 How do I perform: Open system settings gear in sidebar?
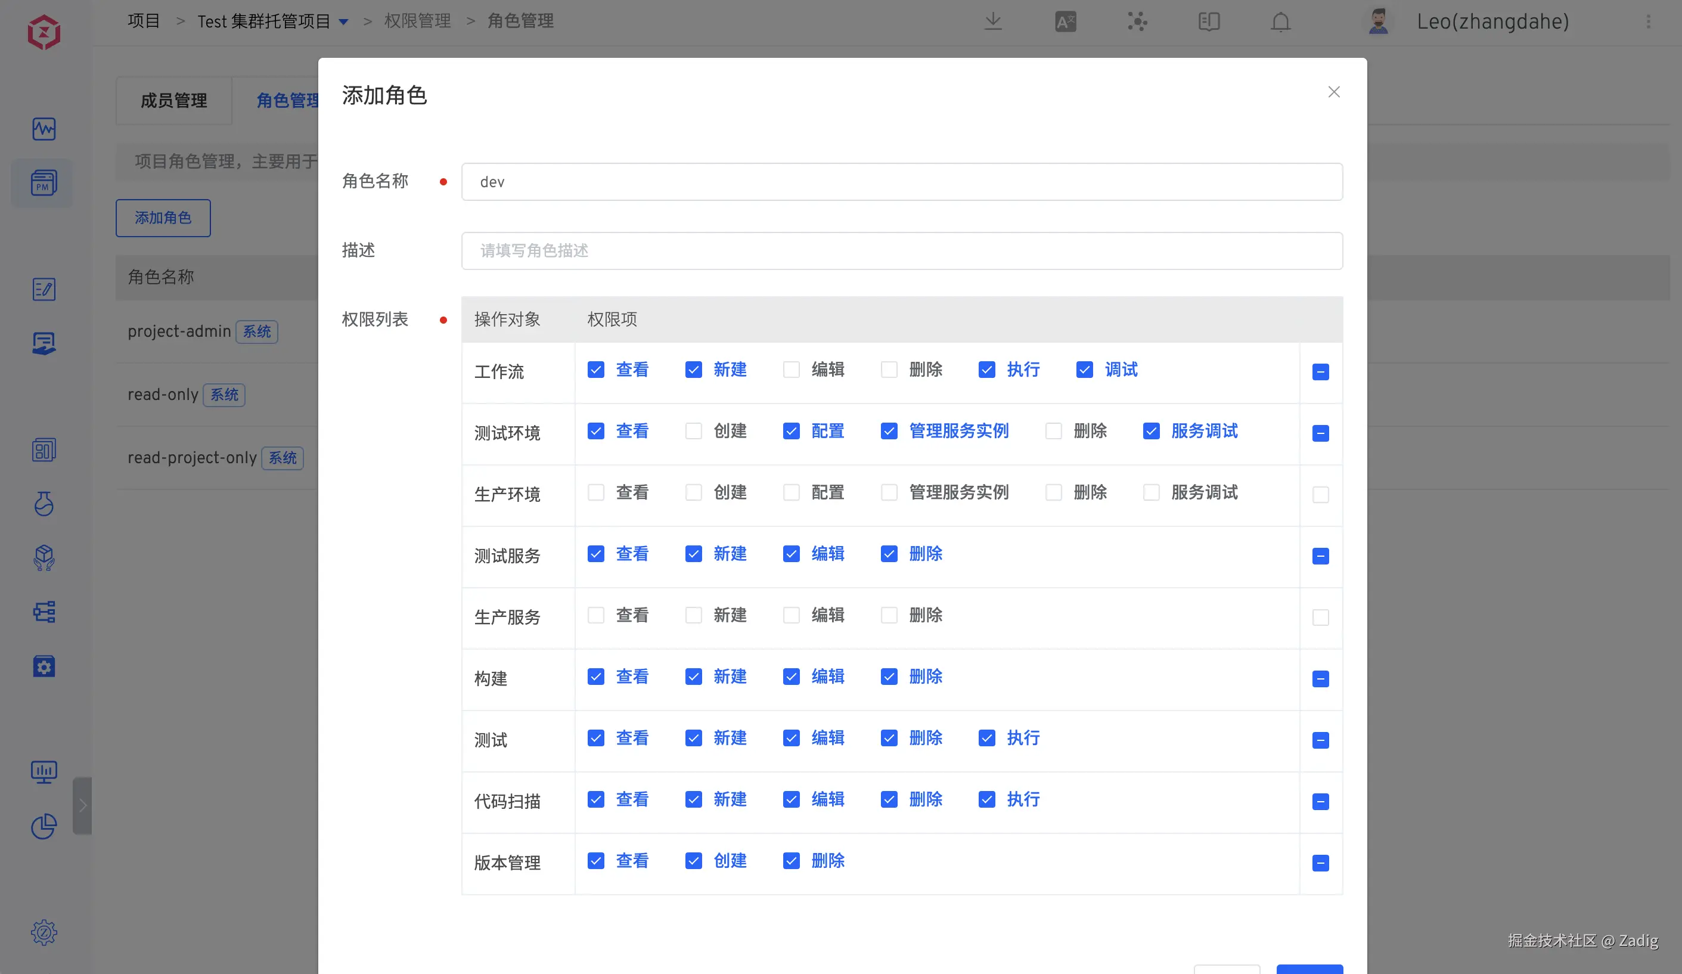pyautogui.click(x=44, y=933)
